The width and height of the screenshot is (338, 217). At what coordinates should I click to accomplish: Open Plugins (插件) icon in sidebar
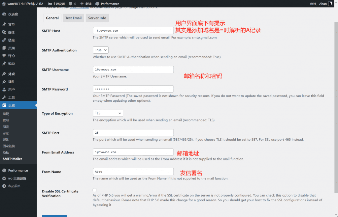pyautogui.click(x=4, y=82)
